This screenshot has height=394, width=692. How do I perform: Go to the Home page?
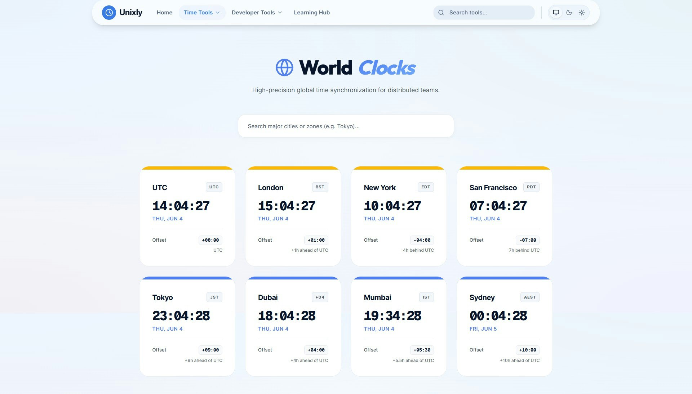point(164,13)
